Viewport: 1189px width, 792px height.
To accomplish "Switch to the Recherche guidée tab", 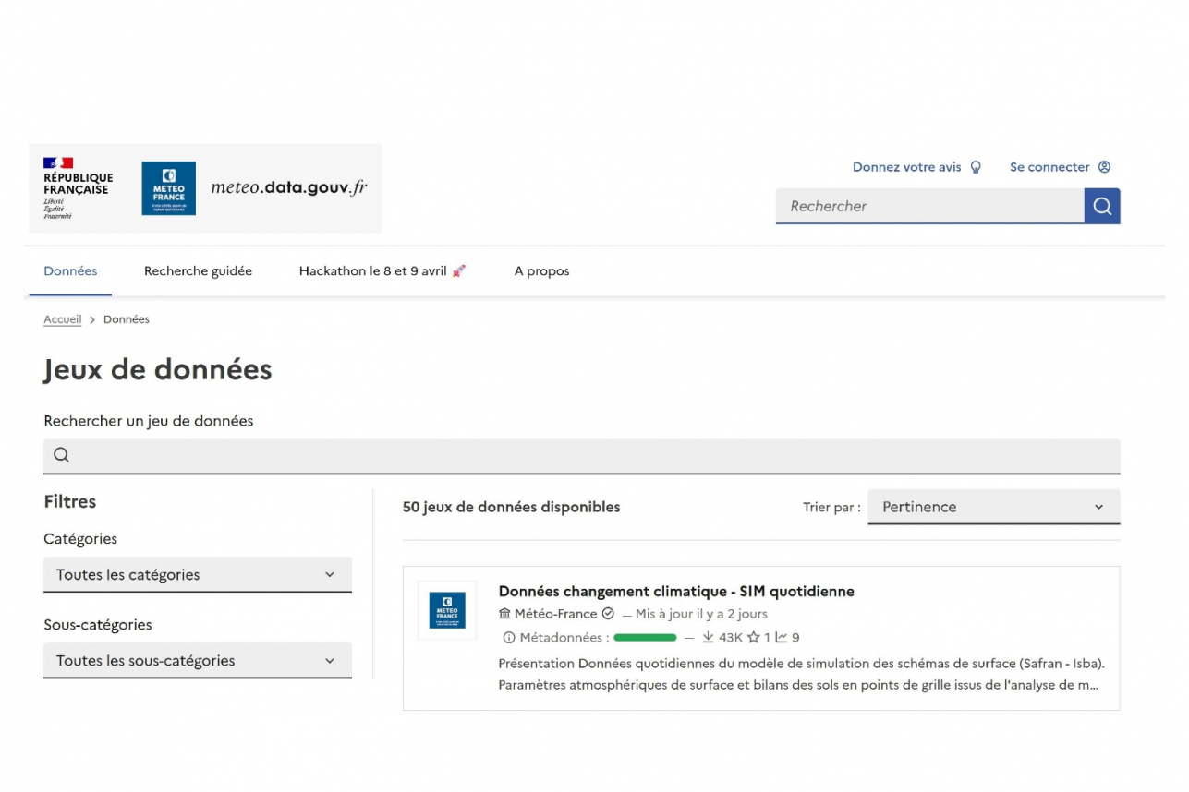I will 198,271.
